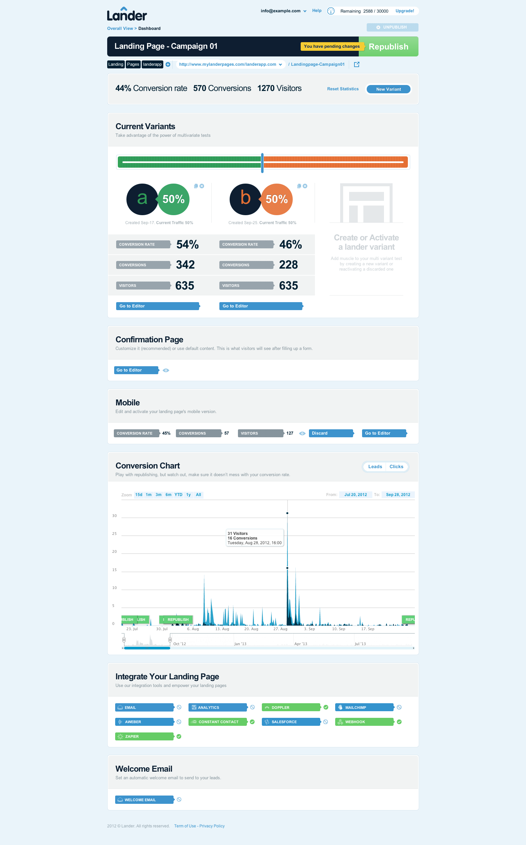Open the Analytics integration
Image resolution: width=526 pixels, height=845 pixels.
coord(218,707)
